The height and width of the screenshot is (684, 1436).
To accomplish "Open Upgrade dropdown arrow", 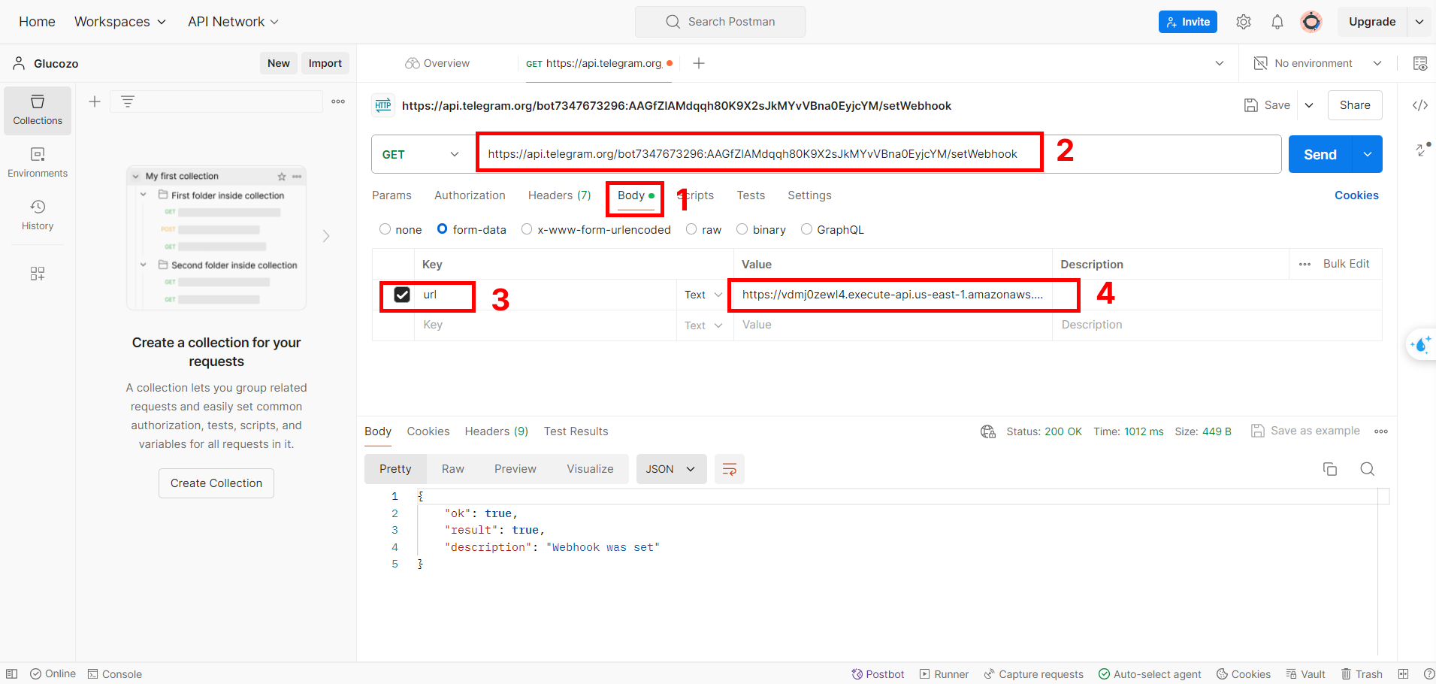I will click(1419, 22).
